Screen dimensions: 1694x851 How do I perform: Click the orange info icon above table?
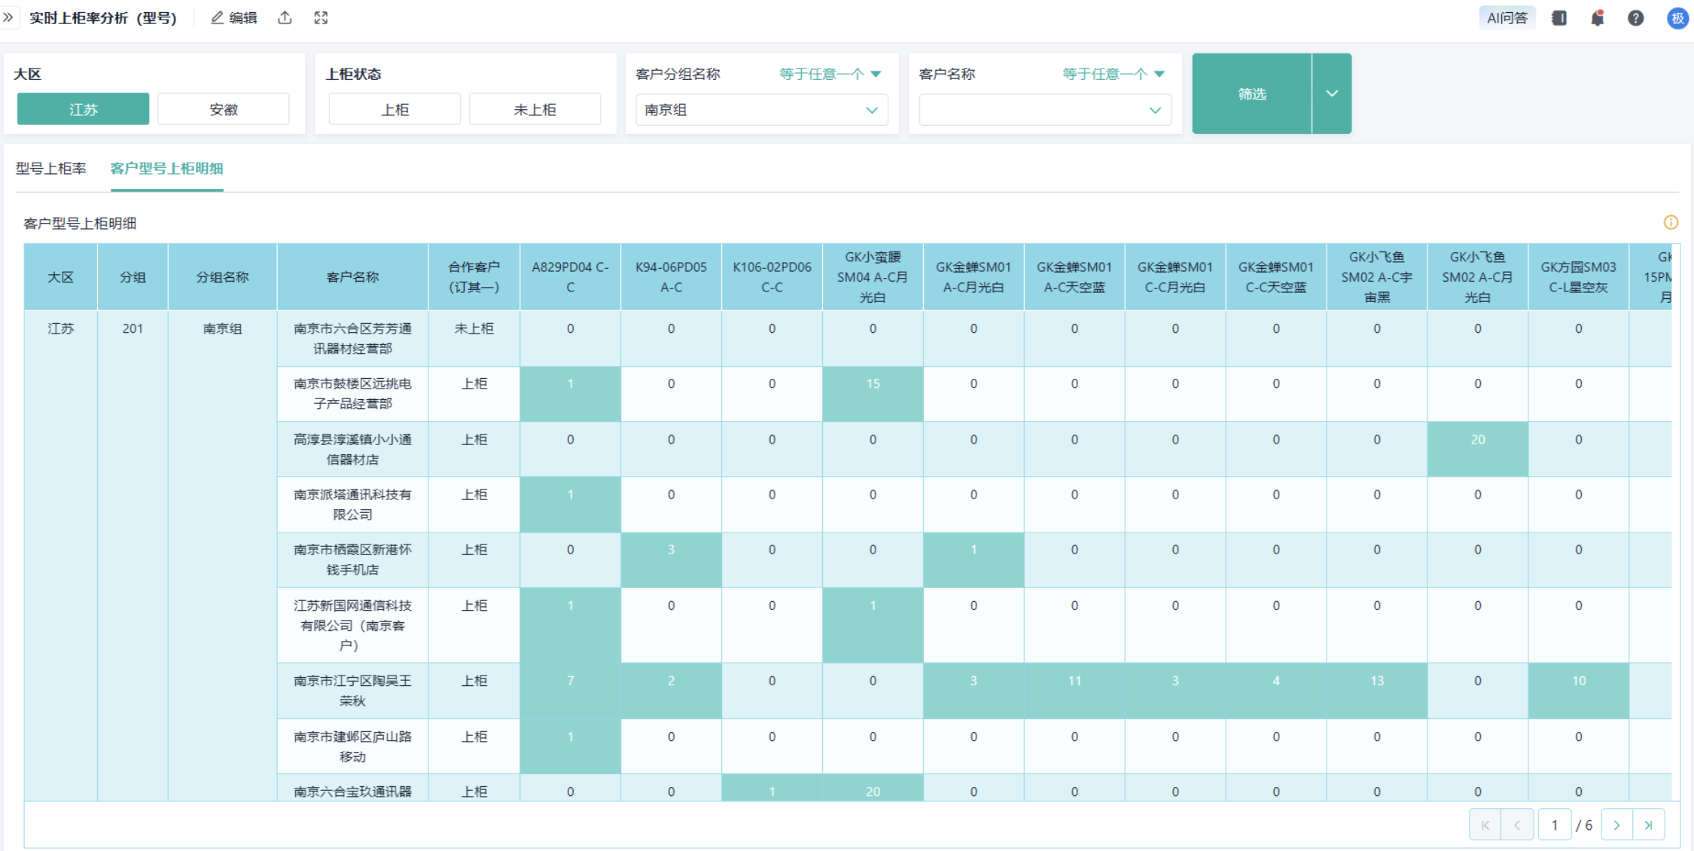(x=1670, y=222)
